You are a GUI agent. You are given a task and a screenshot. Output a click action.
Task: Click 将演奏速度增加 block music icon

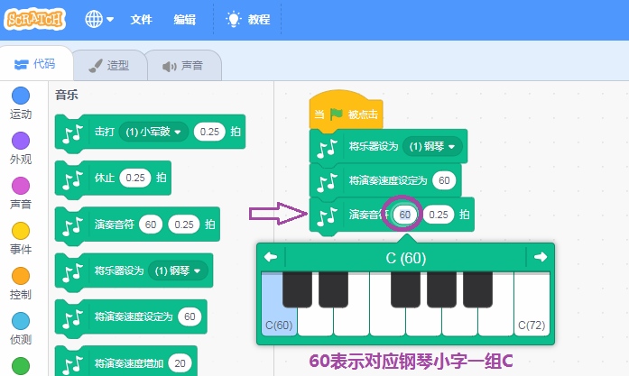(72, 365)
